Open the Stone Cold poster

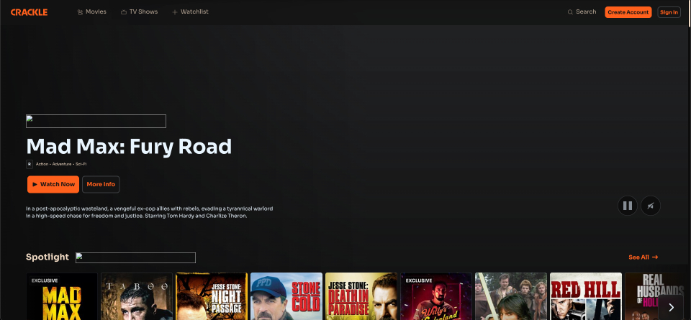click(x=286, y=296)
